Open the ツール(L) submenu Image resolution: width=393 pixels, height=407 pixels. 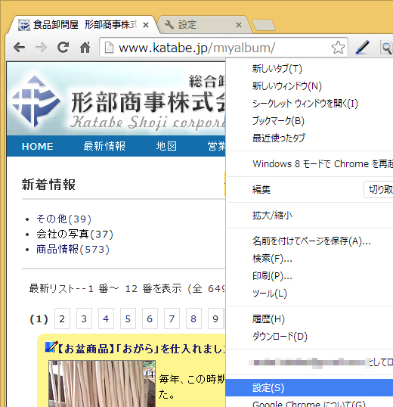(x=309, y=294)
